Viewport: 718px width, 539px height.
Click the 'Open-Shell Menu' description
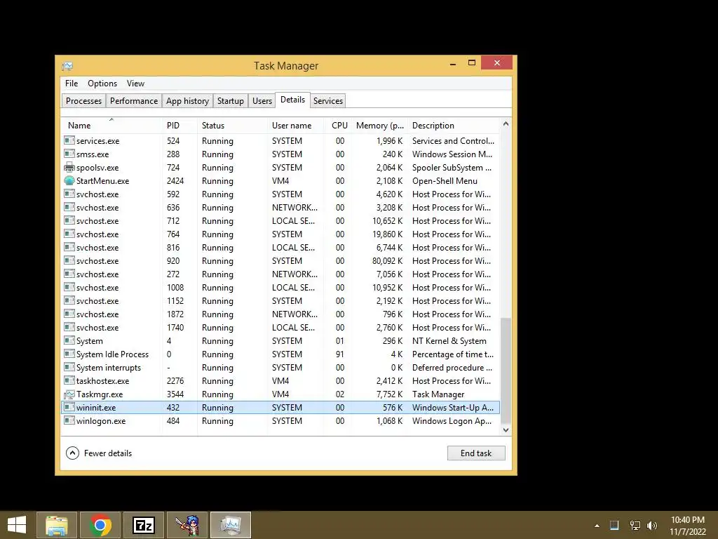pos(445,181)
